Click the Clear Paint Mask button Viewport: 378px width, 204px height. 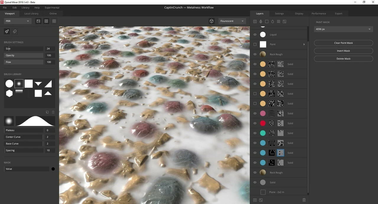pyautogui.click(x=343, y=43)
